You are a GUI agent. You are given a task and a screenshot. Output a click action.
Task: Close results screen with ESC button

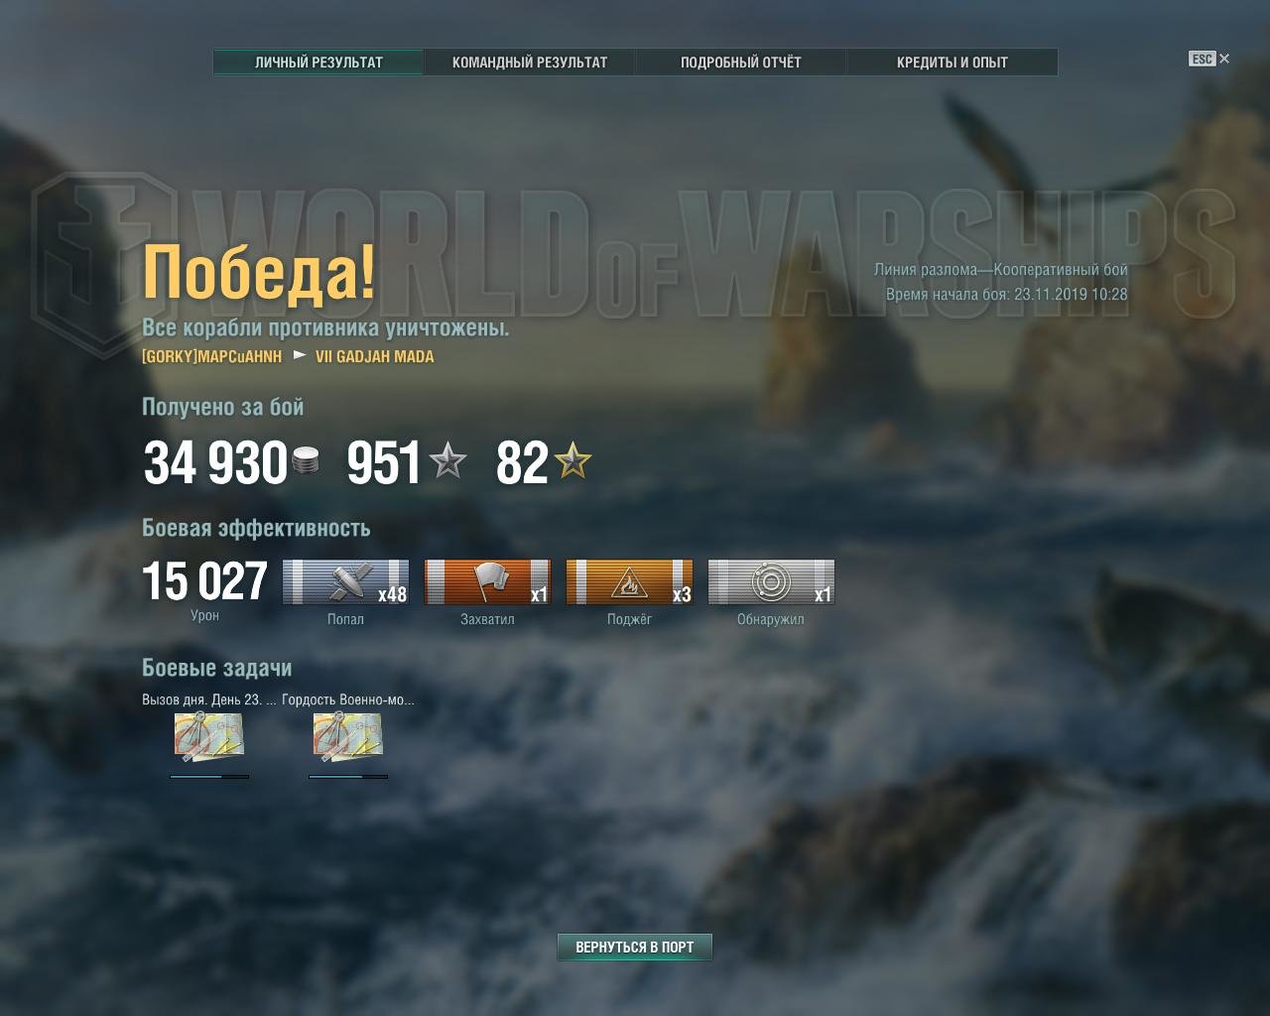pyautogui.click(x=1209, y=59)
